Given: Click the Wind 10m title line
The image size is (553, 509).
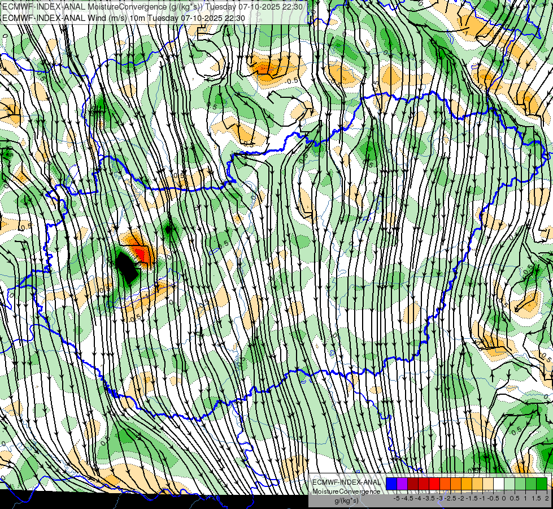Looking at the screenshot, I should (123, 18).
